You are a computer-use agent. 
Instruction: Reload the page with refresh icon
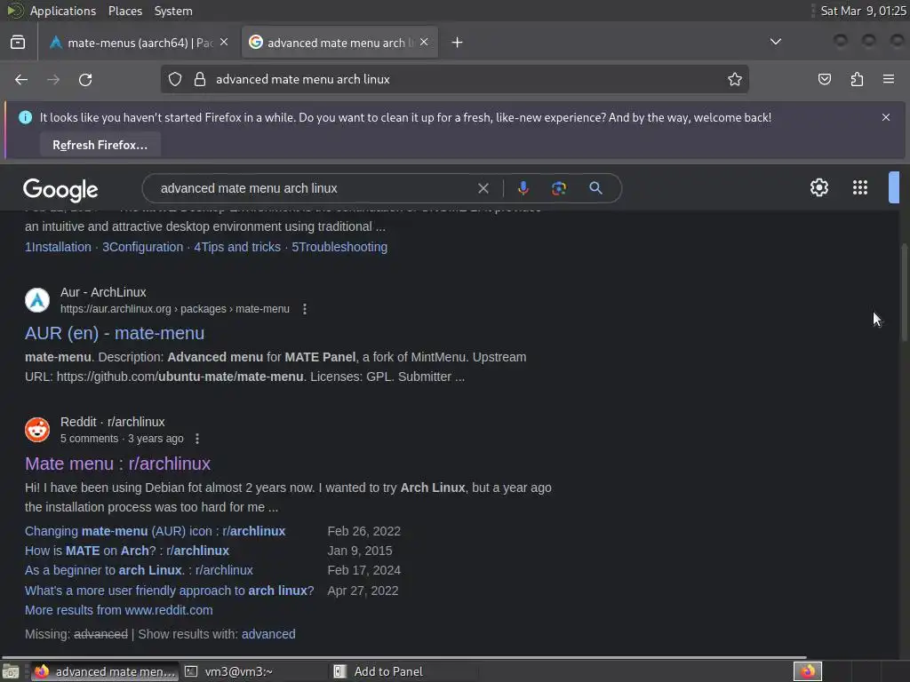[85, 79]
